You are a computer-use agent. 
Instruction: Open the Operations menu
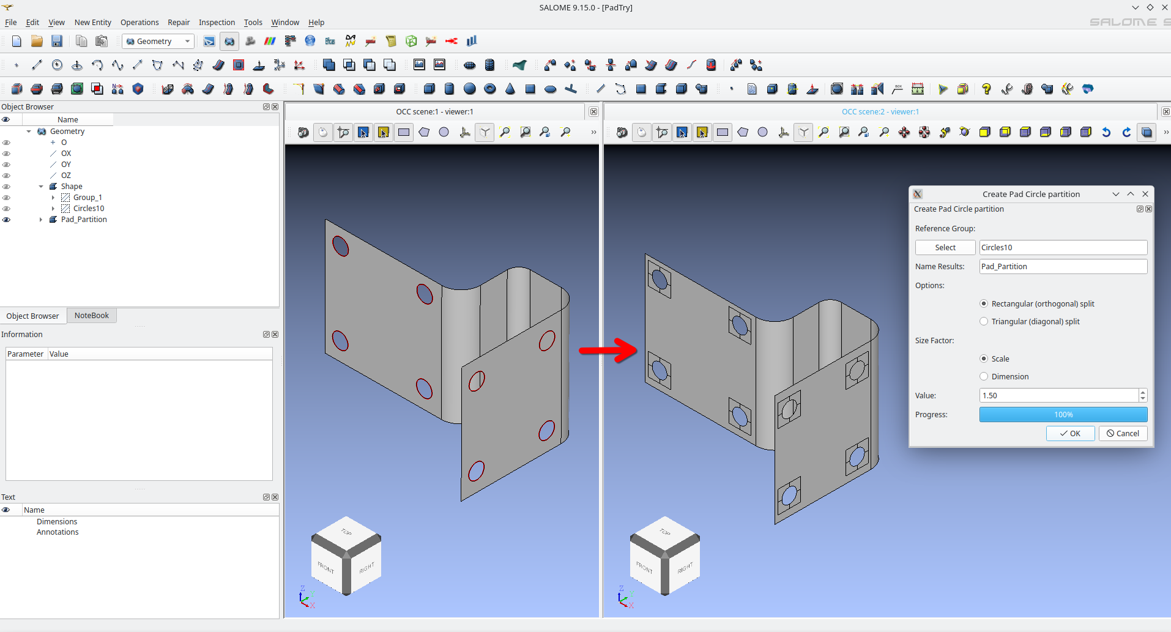[139, 23]
